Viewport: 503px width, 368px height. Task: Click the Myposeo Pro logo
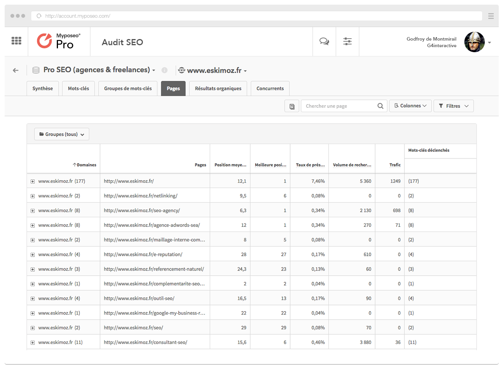(x=59, y=41)
